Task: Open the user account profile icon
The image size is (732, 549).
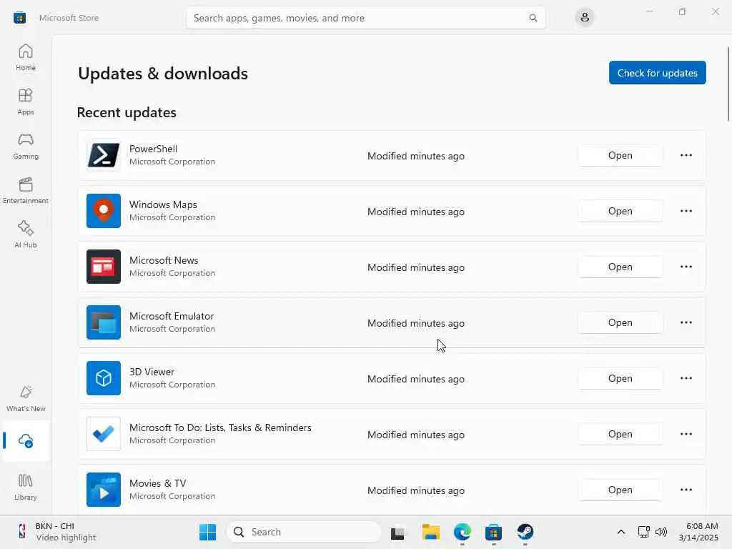Action: click(585, 18)
